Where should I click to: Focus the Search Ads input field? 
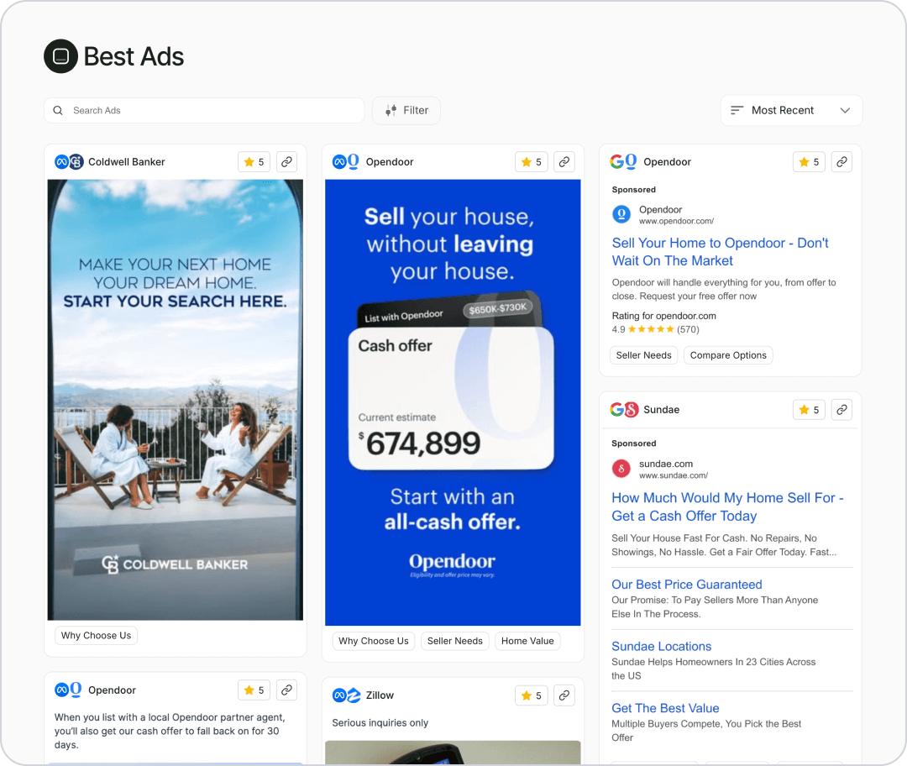pos(204,111)
